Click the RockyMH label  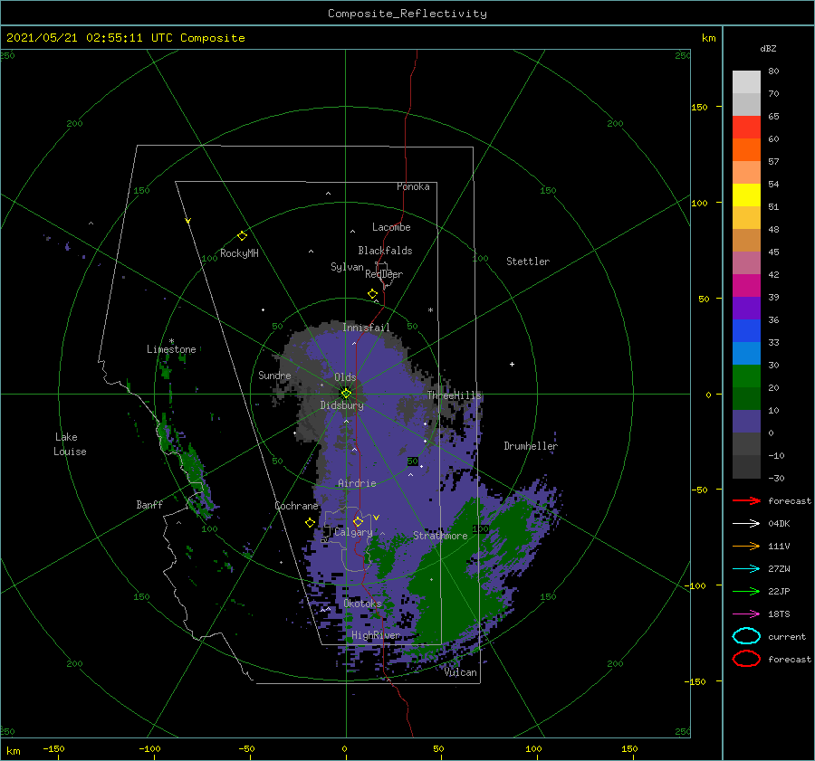point(239,253)
